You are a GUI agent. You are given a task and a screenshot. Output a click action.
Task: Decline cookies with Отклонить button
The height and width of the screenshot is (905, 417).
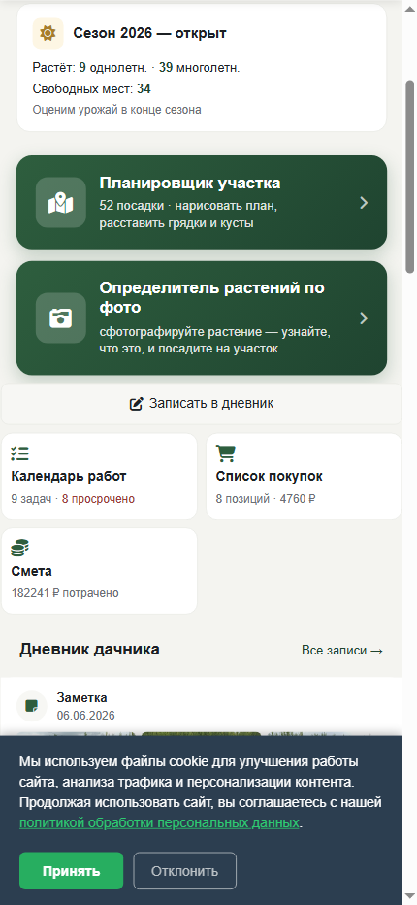(184, 871)
